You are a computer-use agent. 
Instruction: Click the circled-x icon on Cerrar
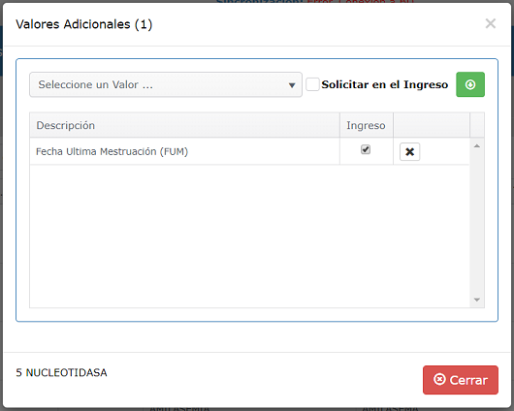point(439,380)
